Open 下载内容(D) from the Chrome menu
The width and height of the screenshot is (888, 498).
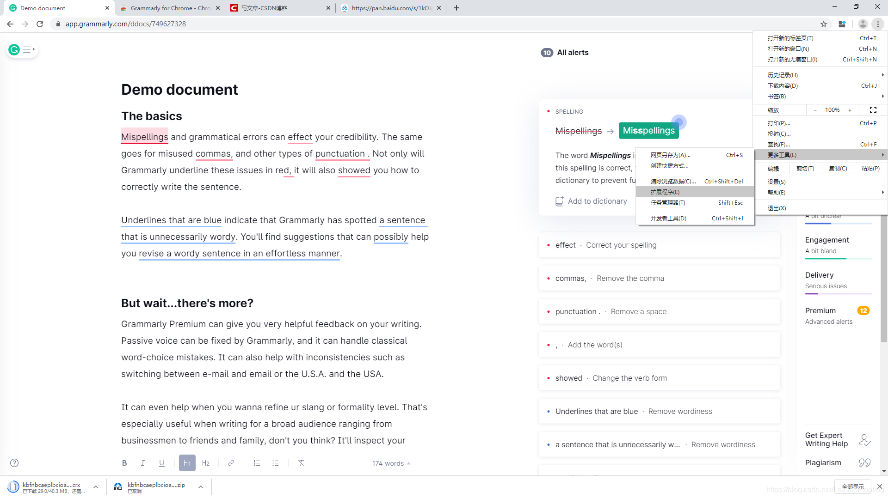820,85
